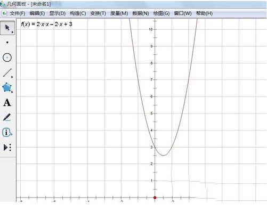This screenshot has width=267, height=212.
Task: Select the Straightedge line tool
Action: pyautogui.click(x=7, y=72)
